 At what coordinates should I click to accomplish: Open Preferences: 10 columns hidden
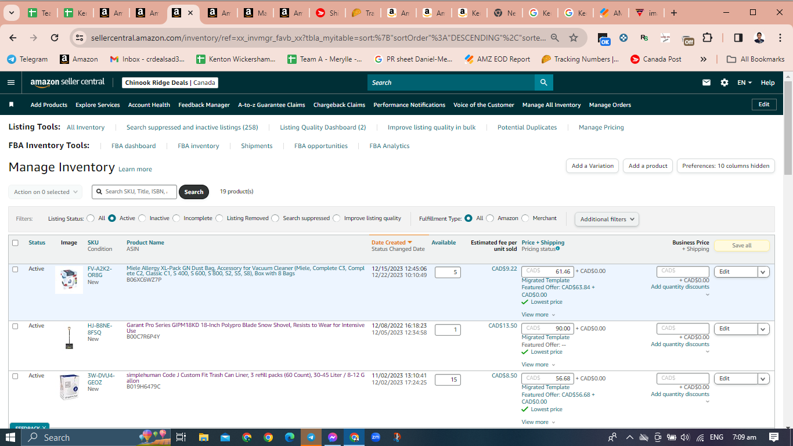(x=726, y=166)
